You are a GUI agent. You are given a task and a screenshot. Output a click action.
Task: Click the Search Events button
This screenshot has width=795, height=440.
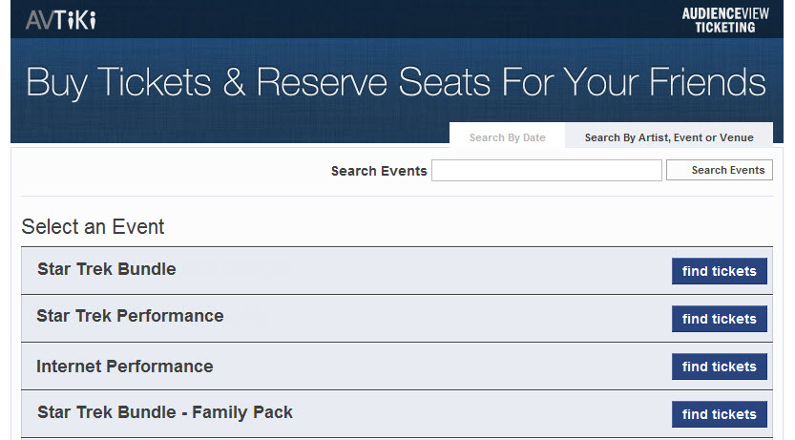[720, 170]
